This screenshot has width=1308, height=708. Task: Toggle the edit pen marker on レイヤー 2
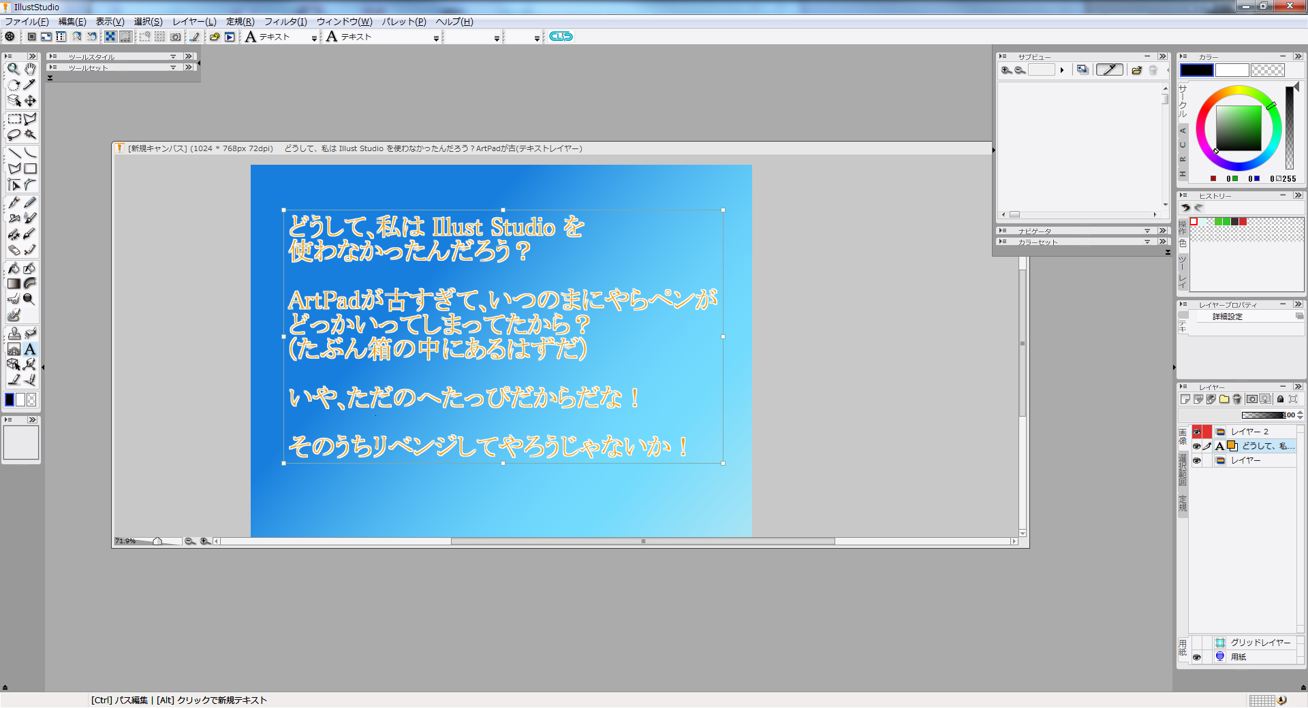coord(1207,432)
